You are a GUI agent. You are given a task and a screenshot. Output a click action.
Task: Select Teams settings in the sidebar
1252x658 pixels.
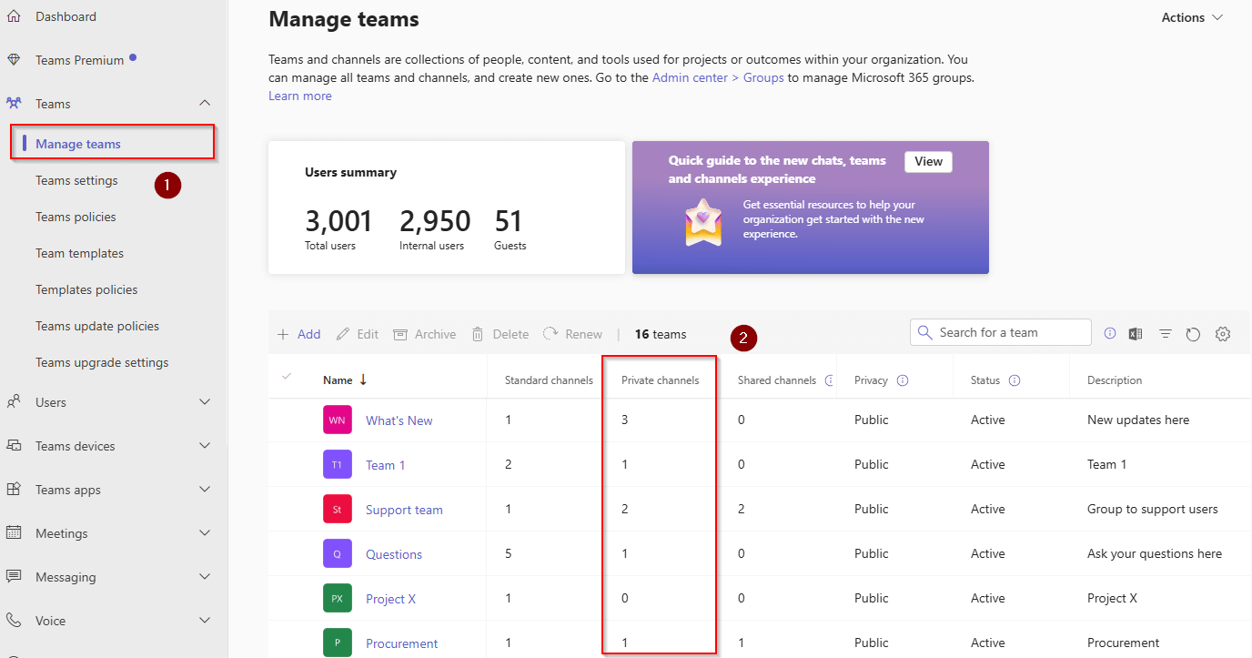point(76,179)
